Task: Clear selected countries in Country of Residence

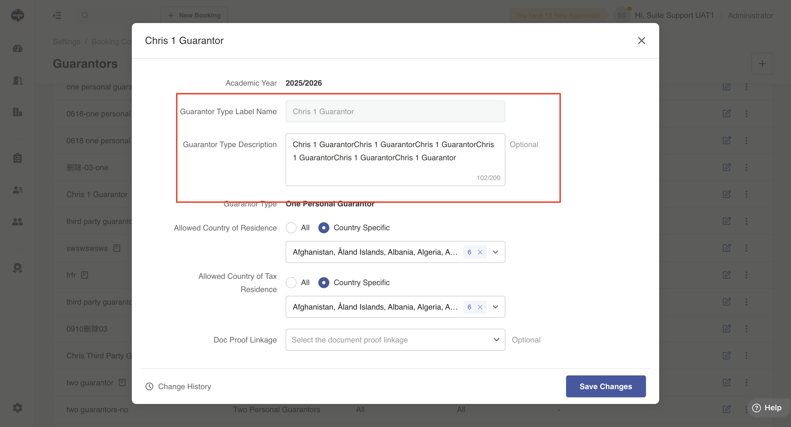Action: tap(480, 252)
